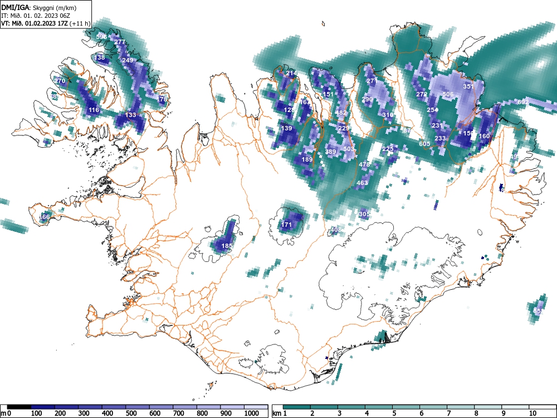Click the visibility value 351
The image size is (557, 418).
click(x=468, y=86)
